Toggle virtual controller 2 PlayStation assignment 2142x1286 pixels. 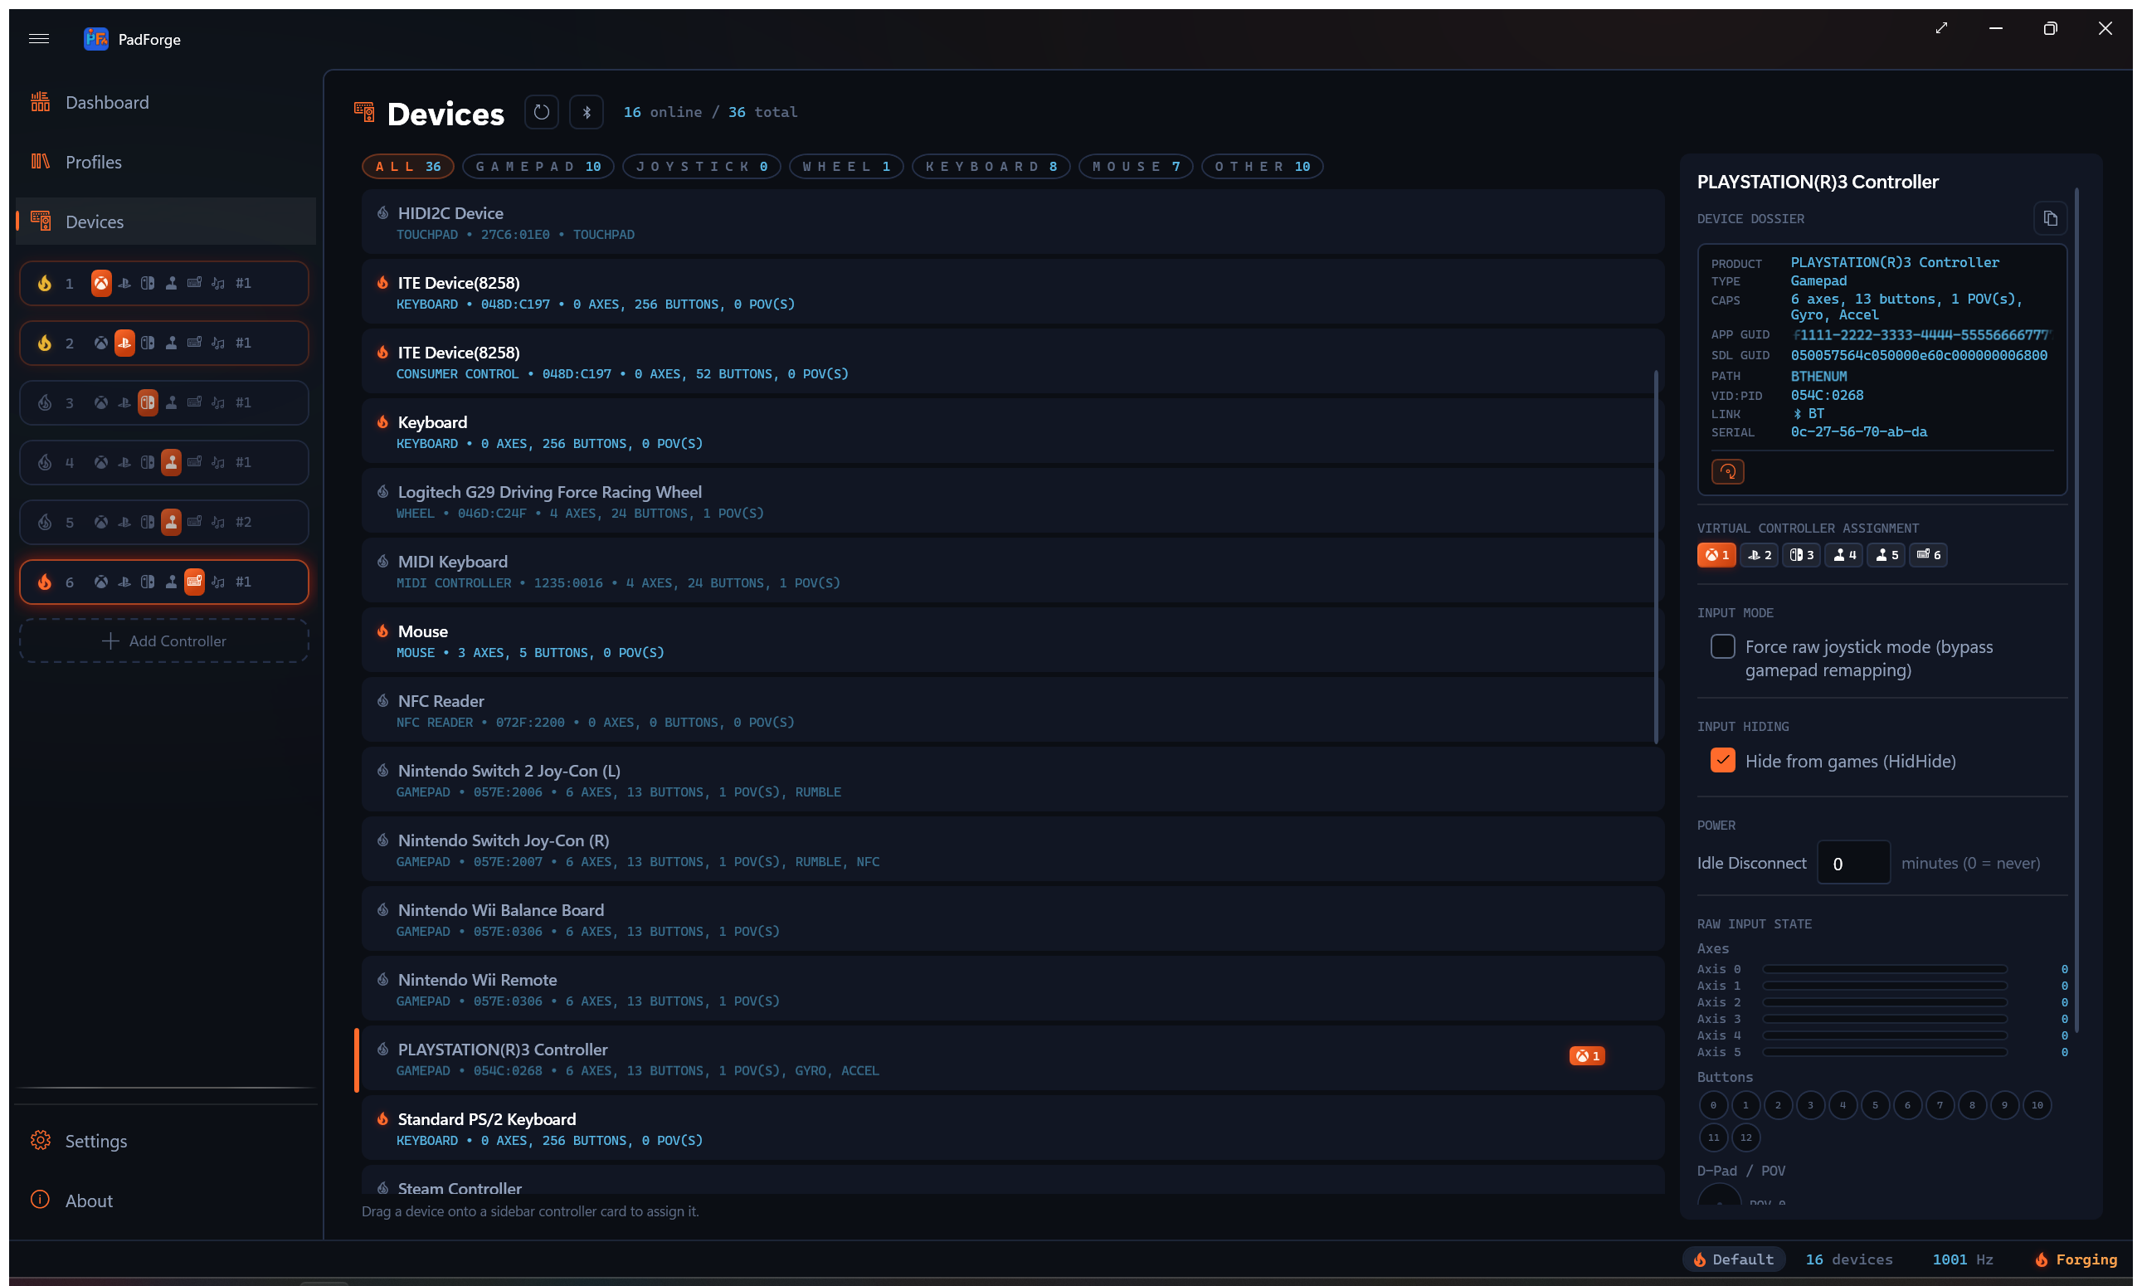tap(1759, 554)
